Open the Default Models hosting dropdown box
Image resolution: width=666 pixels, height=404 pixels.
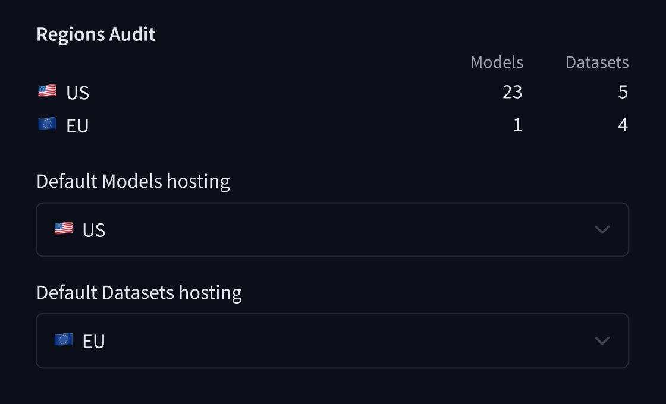pos(332,229)
